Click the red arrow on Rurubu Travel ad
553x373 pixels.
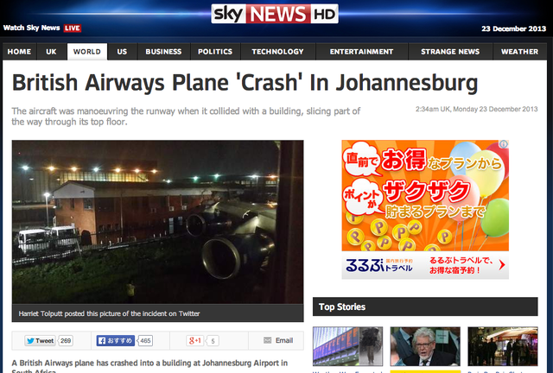point(502,265)
